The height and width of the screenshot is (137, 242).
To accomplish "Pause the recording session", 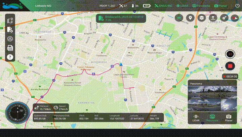I will point(230,54).
